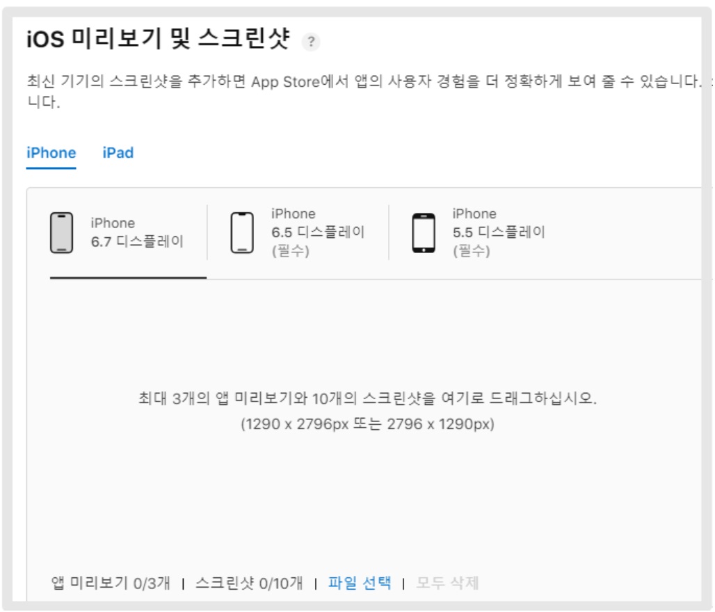Screen dimensions: 715x612
Task: Click the 6.5 display phone icon
Action: coord(242,232)
